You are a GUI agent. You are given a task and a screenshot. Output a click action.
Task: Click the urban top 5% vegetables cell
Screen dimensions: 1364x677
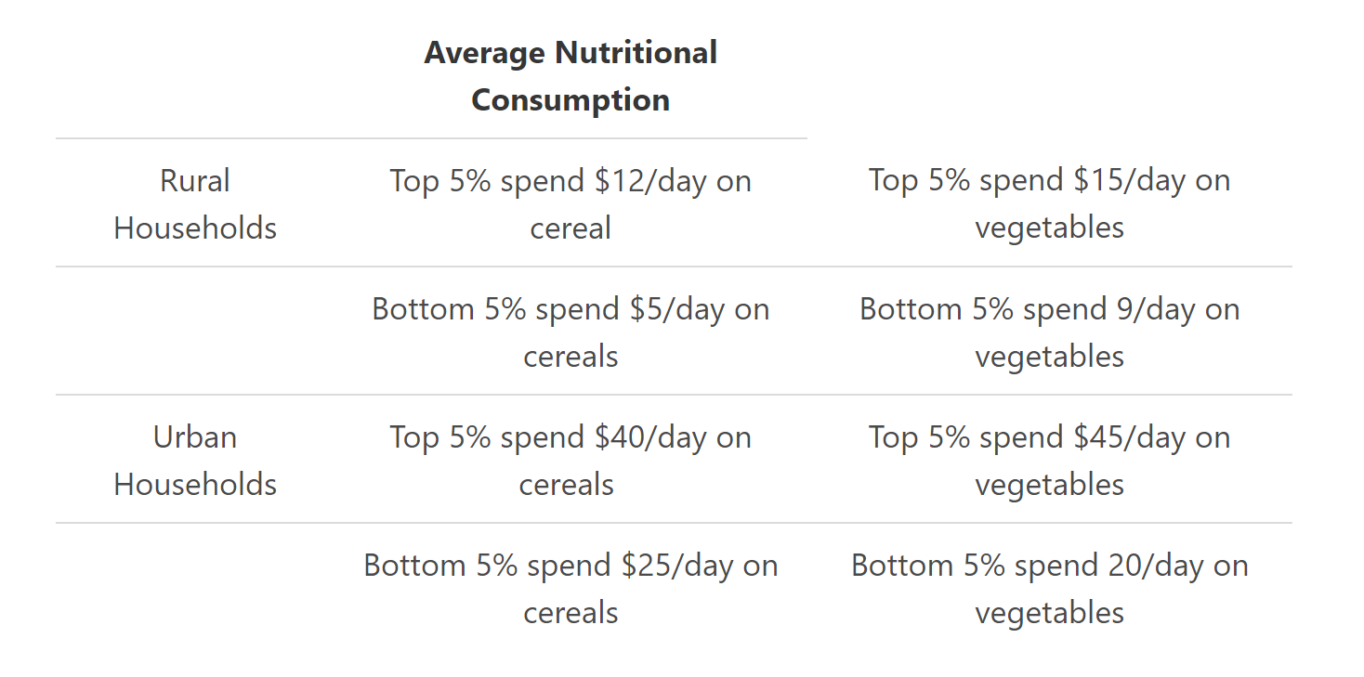(x=1049, y=461)
